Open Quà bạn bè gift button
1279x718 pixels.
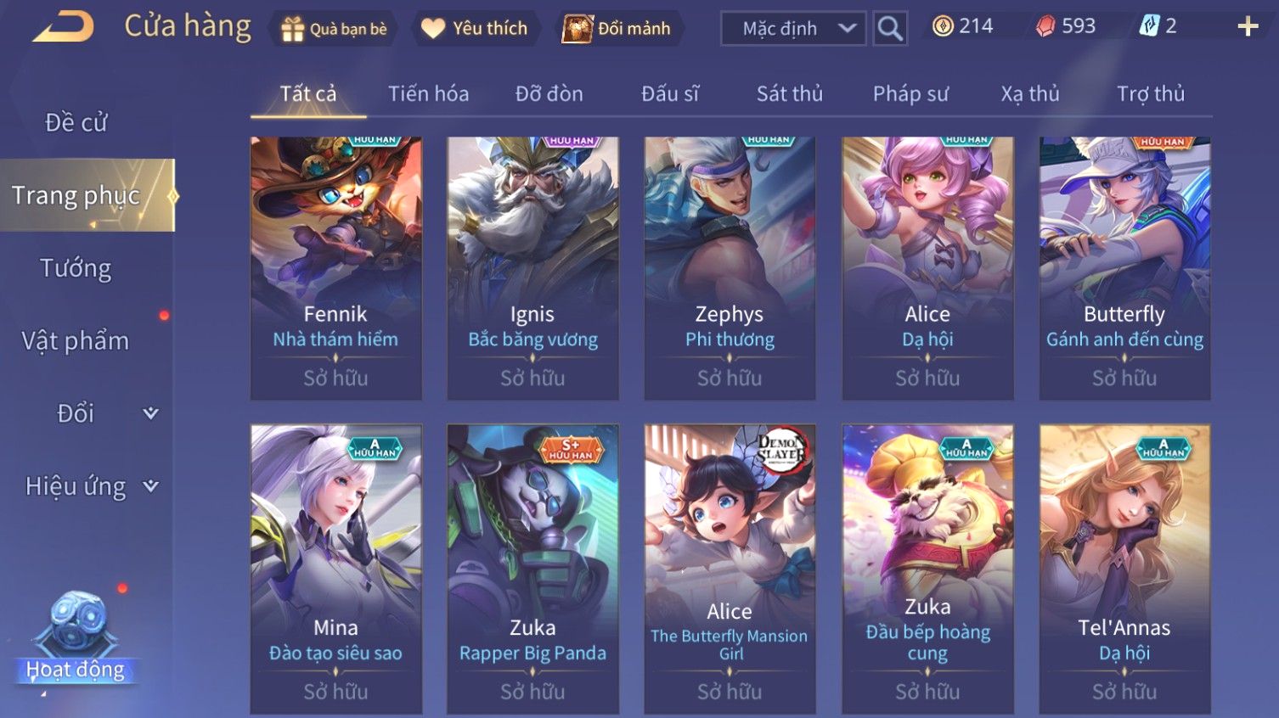point(335,29)
